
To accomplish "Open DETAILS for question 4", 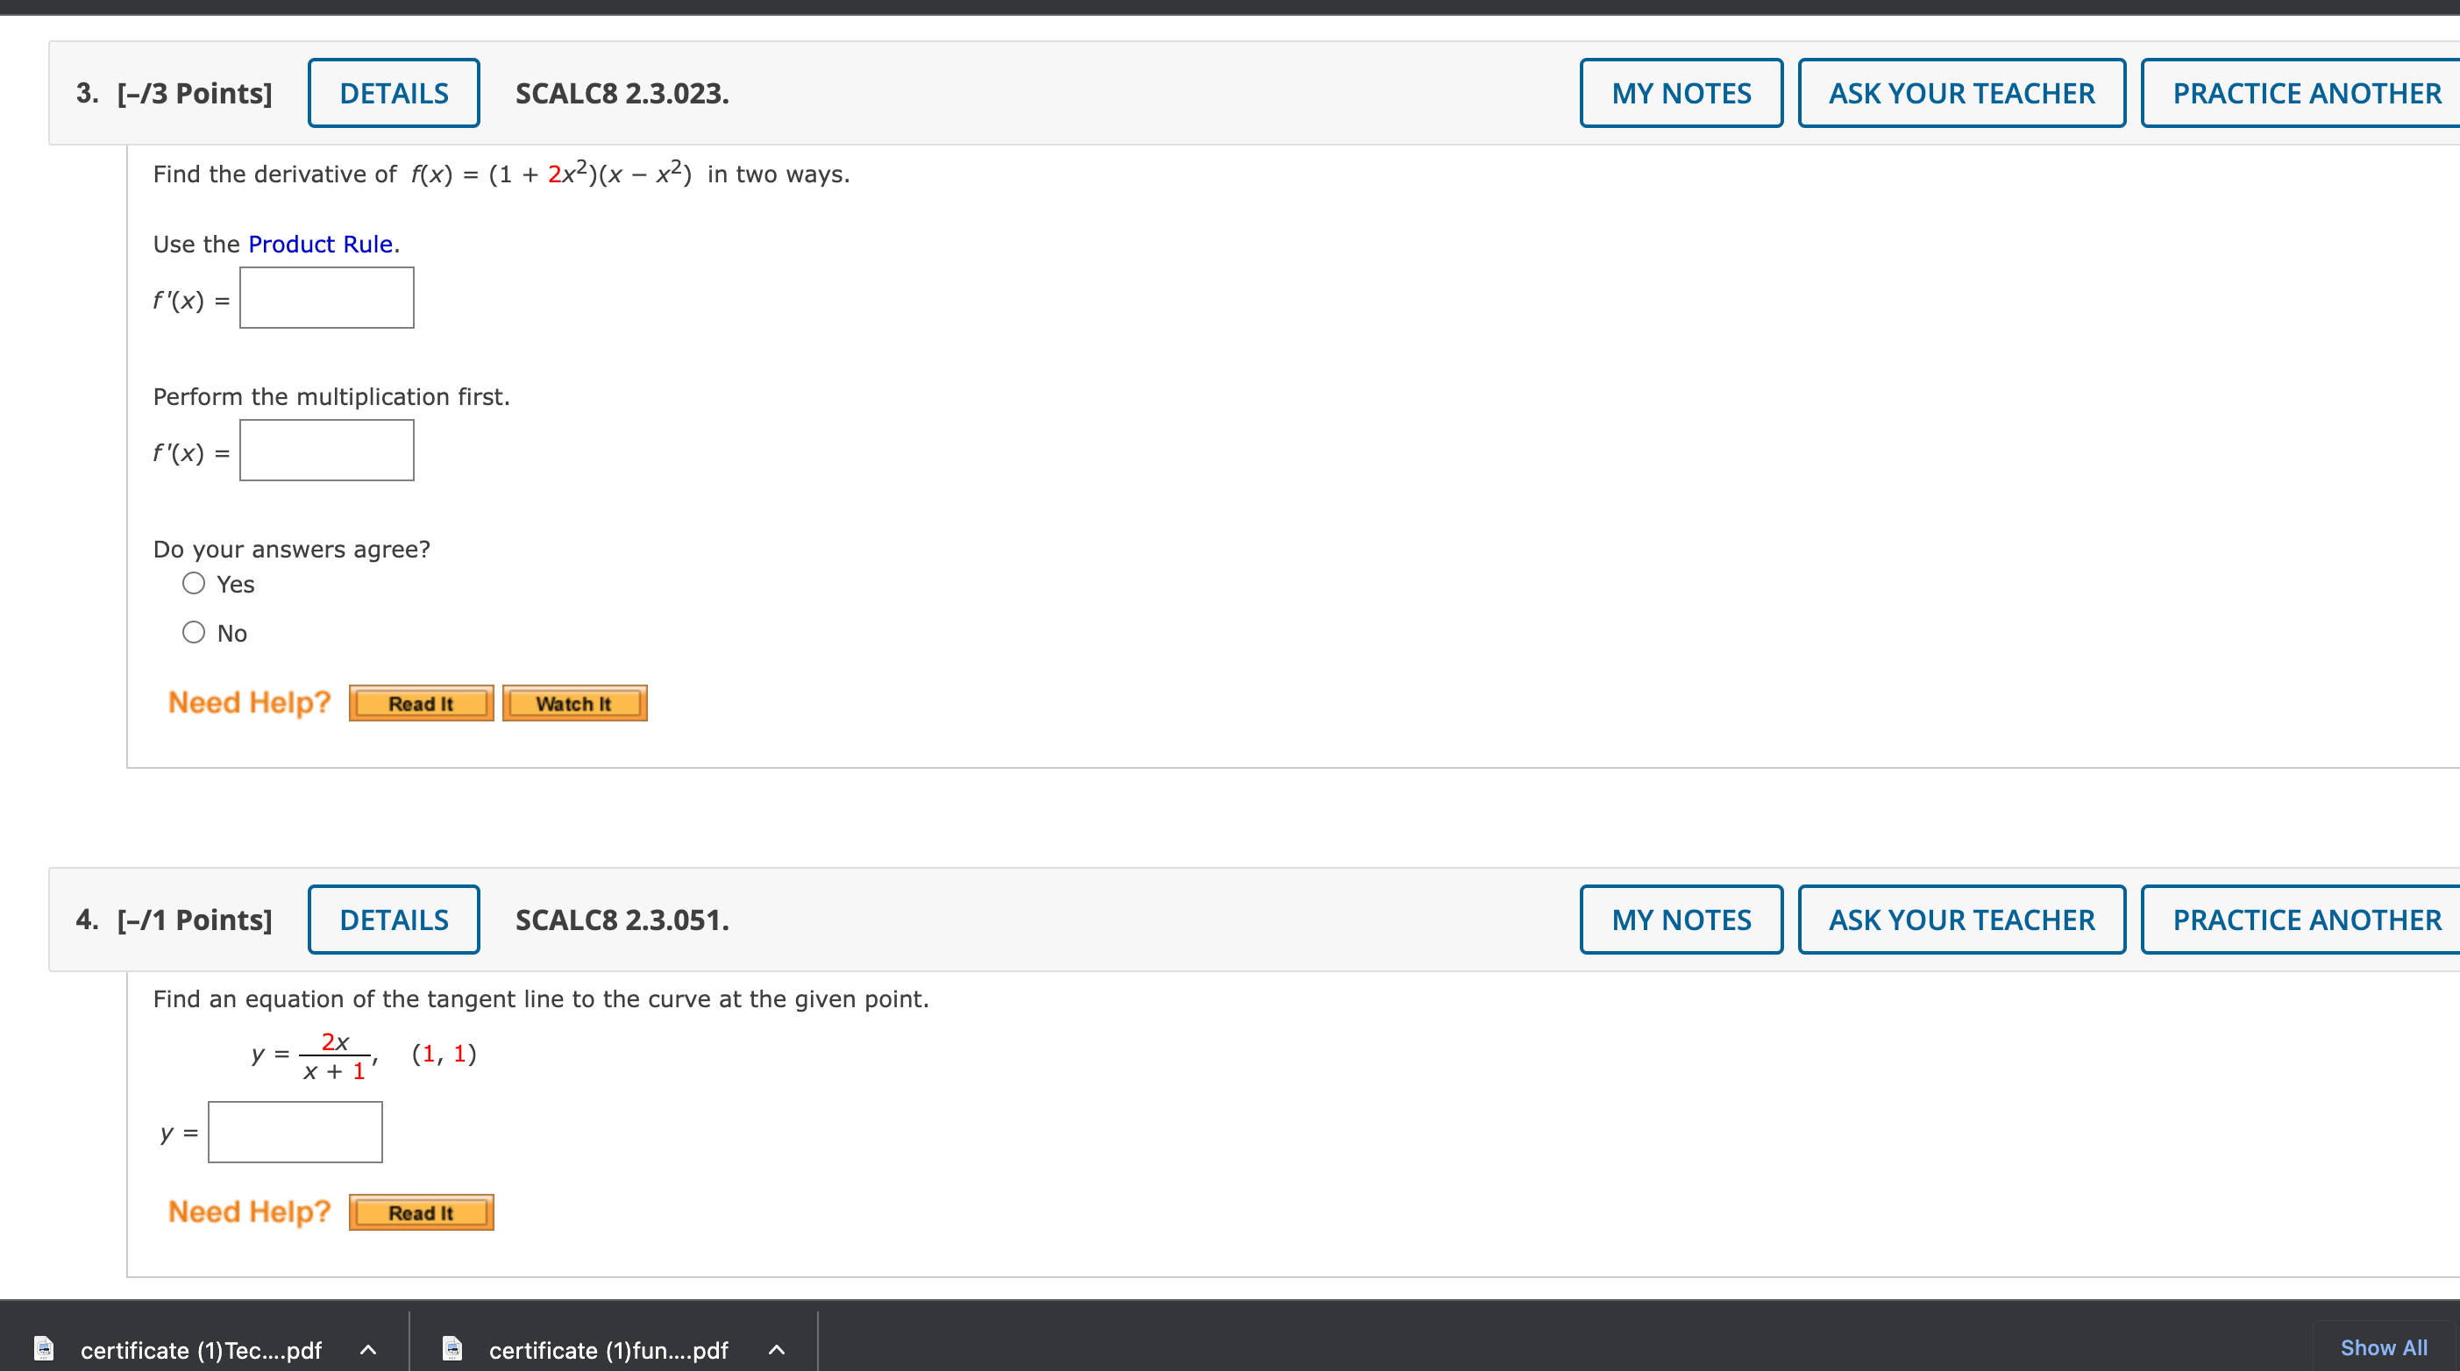I will coord(393,919).
